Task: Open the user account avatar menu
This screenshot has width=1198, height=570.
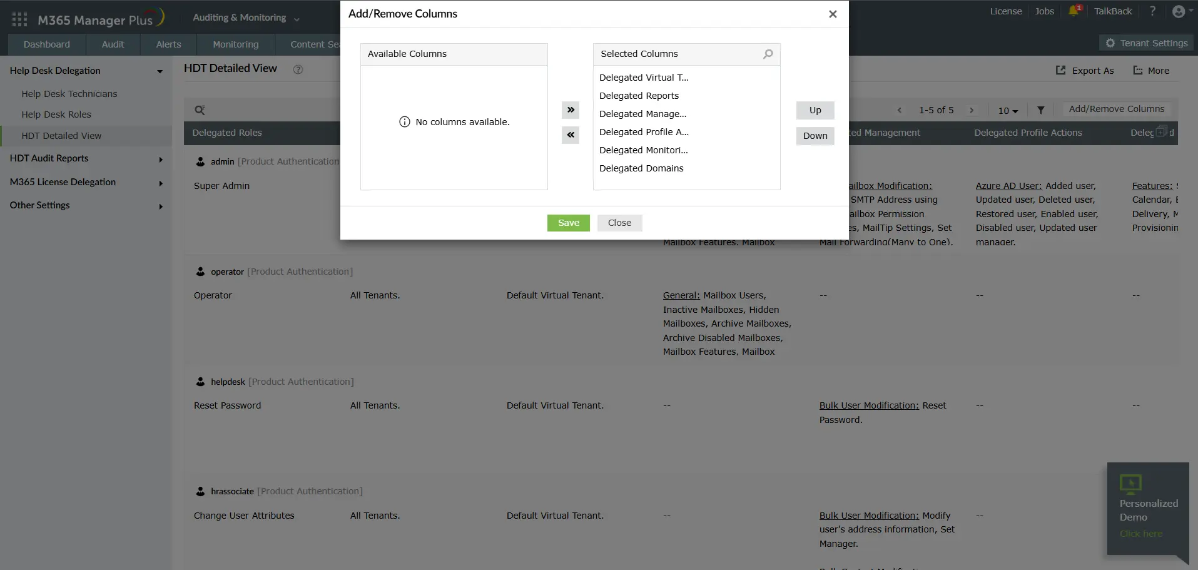Action: [1179, 11]
